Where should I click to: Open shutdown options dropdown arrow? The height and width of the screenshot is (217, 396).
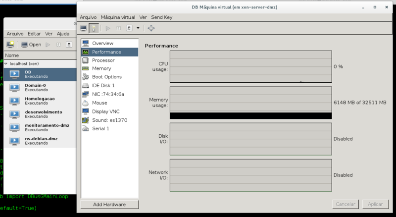(138, 28)
